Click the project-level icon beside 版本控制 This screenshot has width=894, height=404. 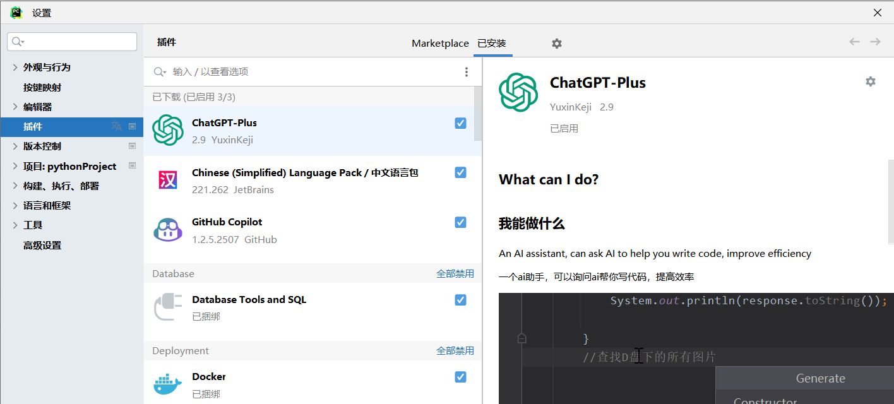tap(132, 146)
